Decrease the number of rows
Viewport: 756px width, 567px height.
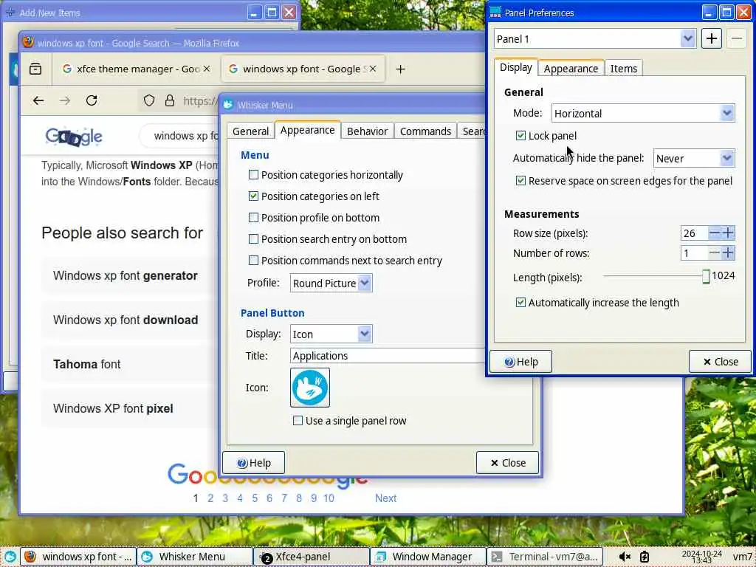715,253
